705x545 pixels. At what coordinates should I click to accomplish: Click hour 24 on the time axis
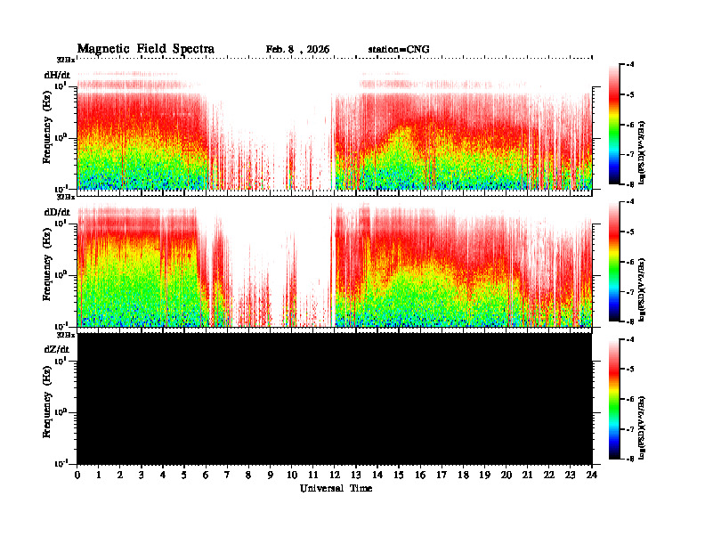click(592, 476)
